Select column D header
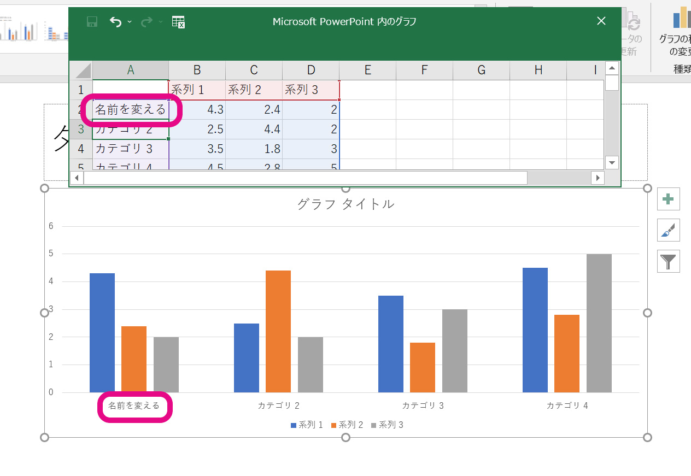Image resolution: width=691 pixels, height=476 pixels. pos(311,70)
